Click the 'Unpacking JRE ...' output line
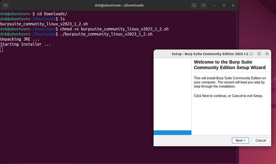 click(19, 39)
